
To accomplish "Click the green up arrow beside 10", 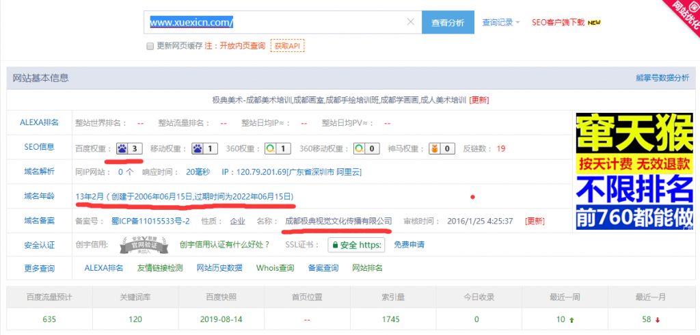I will [571, 320].
